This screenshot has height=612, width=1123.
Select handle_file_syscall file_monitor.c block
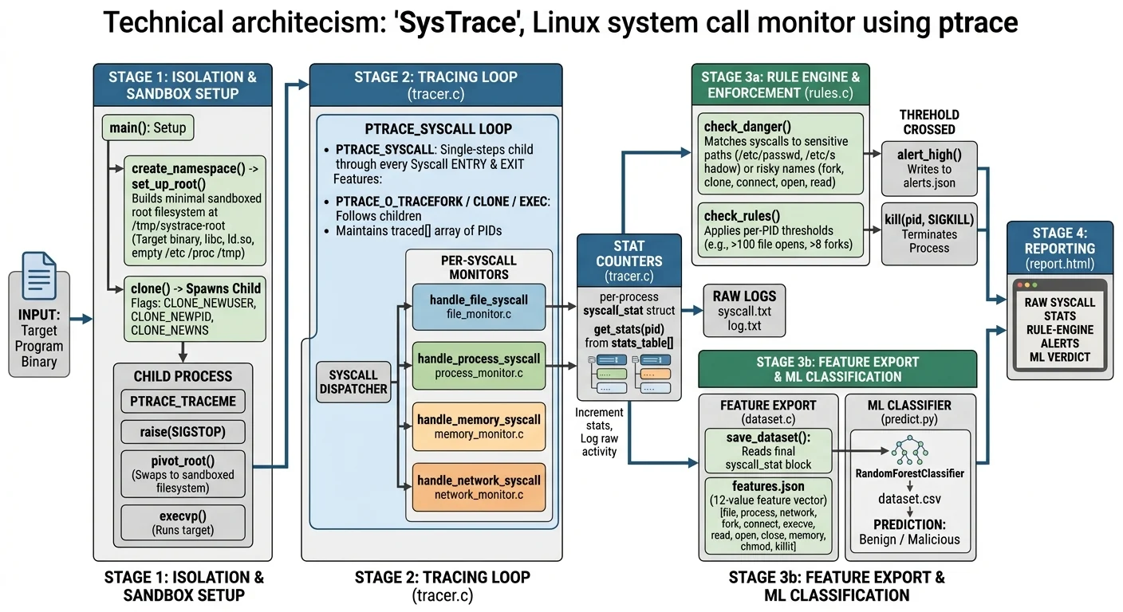[x=479, y=307]
